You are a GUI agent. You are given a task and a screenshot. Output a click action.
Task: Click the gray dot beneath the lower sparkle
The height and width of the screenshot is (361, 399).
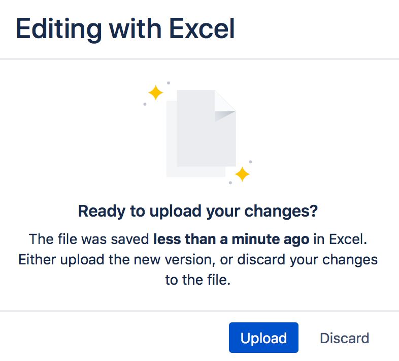coord(230,183)
